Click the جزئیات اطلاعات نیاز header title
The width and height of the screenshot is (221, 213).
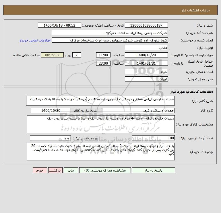click(196, 10)
